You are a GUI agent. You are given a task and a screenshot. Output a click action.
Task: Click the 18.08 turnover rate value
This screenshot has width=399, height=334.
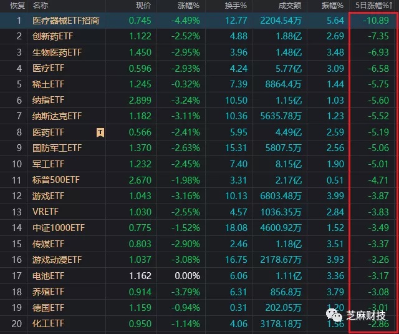[x=236, y=228]
